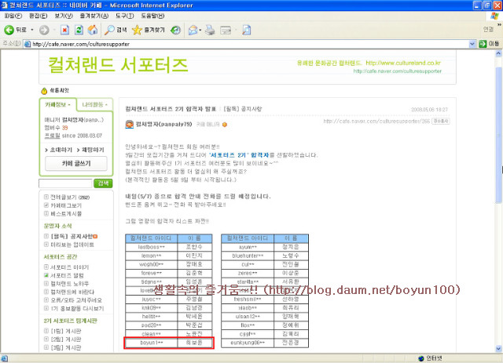This screenshot has height=363, width=503.
Task: Click the page vertical scrollbar thumb
Action: [x=498, y=134]
